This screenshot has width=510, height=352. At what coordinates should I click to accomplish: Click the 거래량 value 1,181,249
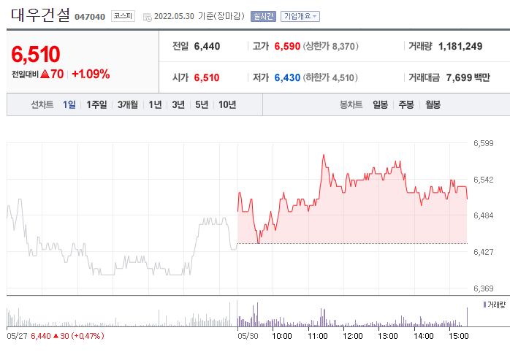coord(460,47)
